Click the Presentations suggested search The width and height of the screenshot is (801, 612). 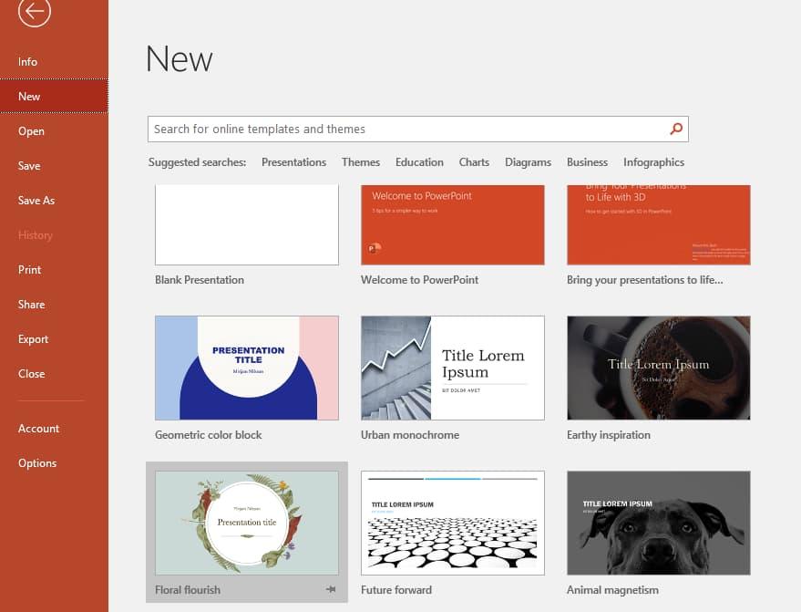tap(293, 161)
